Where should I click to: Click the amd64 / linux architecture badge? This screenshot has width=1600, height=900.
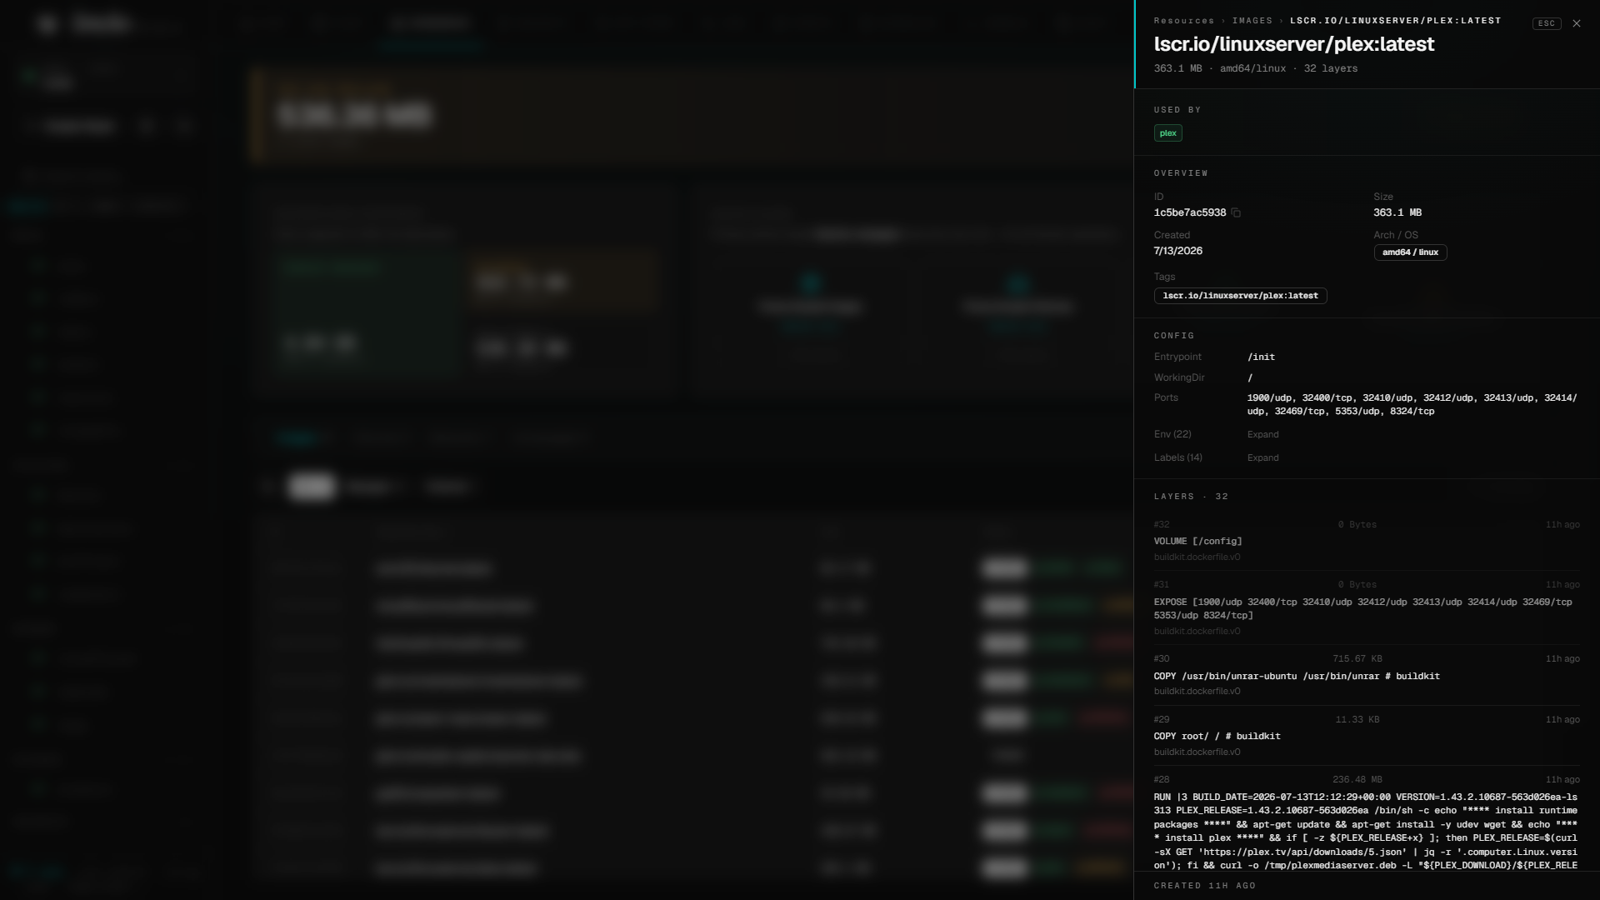coord(1410,252)
